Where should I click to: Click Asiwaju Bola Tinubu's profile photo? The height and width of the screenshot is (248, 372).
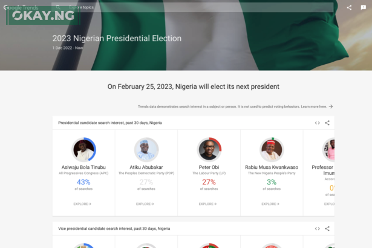point(83,149)
